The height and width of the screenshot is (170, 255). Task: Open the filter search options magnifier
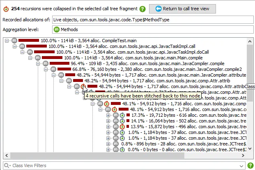tap(7, 165)
